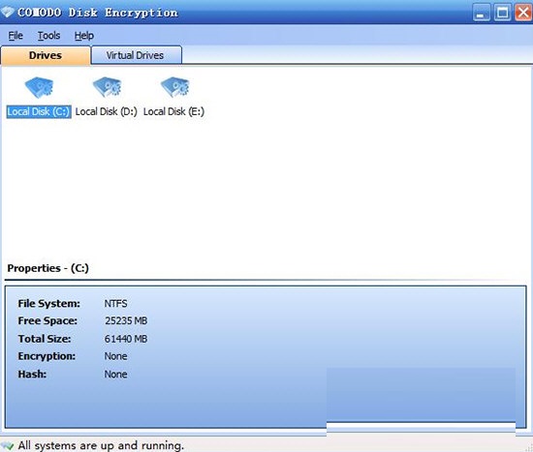Select the Local Disk (C:) drive icon
The height and width of the screenshot is (452, 533).
(39, 87)
